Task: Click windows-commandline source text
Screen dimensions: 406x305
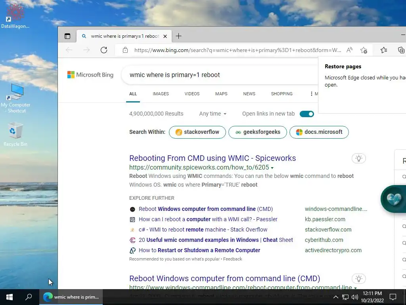Action: (x=336, y=209)
